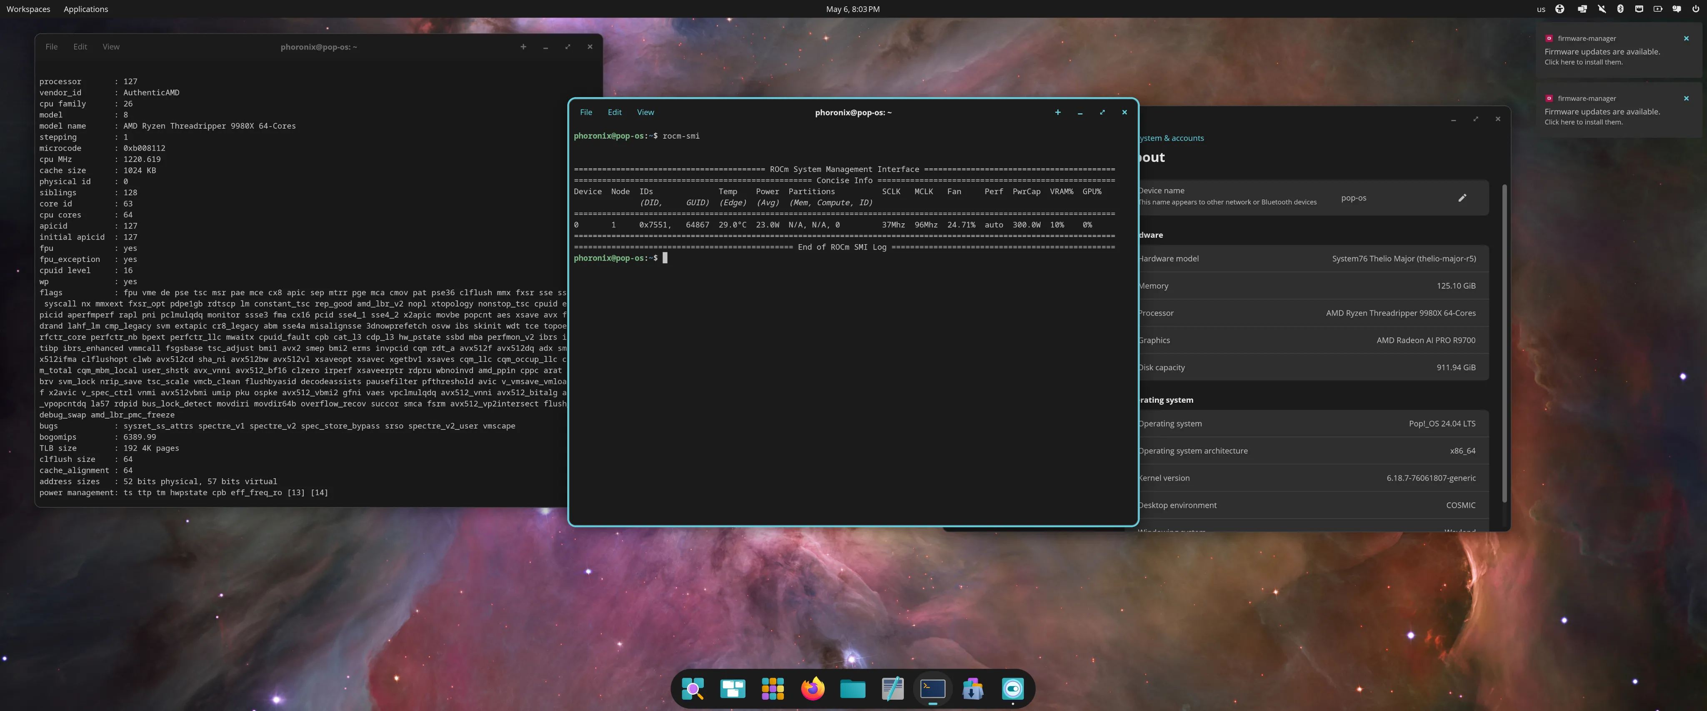The width and height of the screenshot is (1707, 711).
Task: Click the background terminal title 'phoronix@pop-os: ~'
Action: coord(319,47)
